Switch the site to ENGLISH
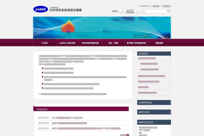 pyautogui.click(x=145, y=6)
